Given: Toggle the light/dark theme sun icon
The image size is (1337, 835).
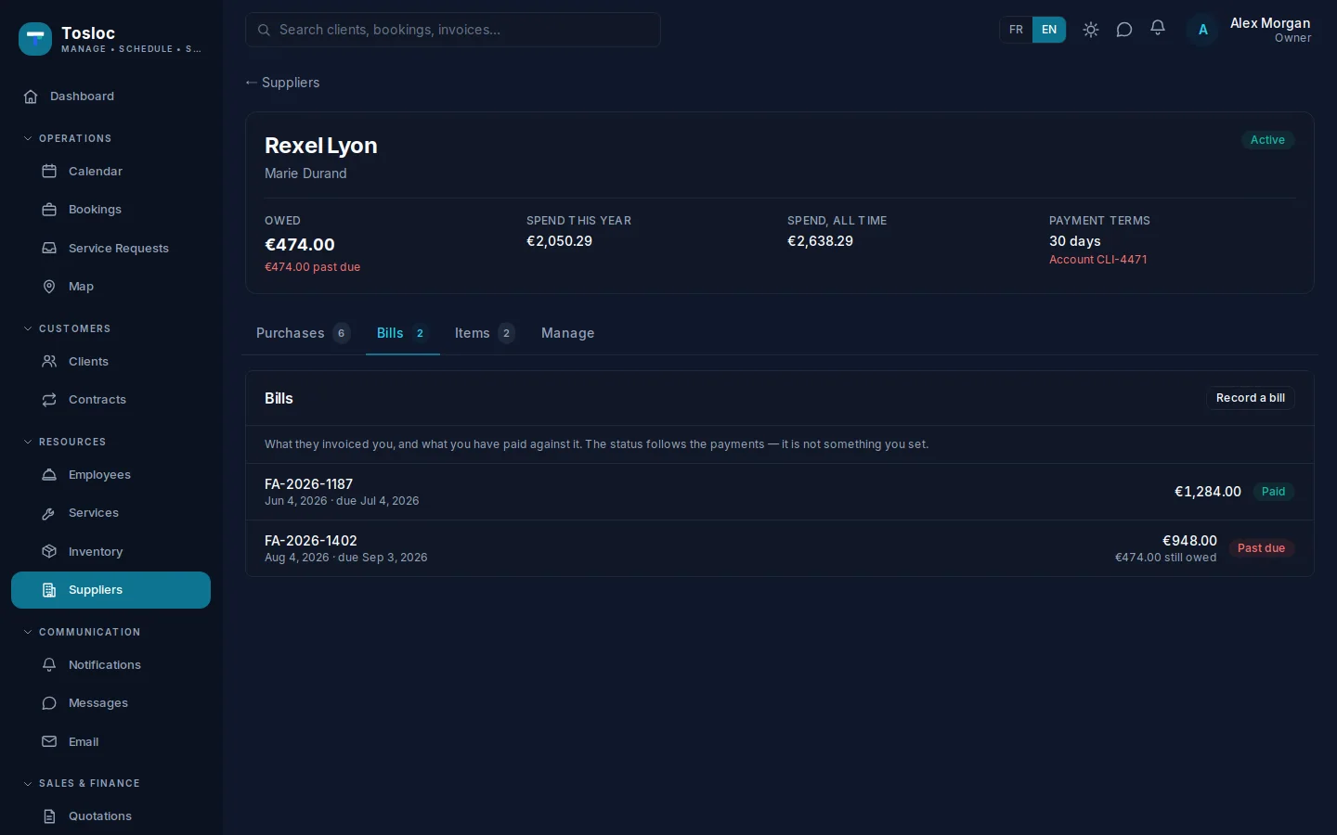Looking at the screenshot, I should coord(1091,30).
